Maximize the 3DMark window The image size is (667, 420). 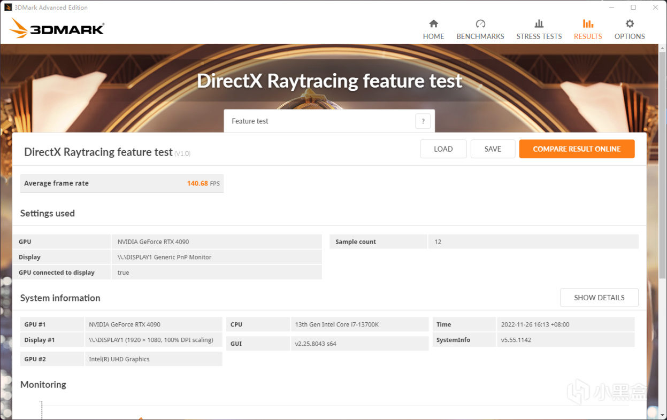(x=633, y=7)
